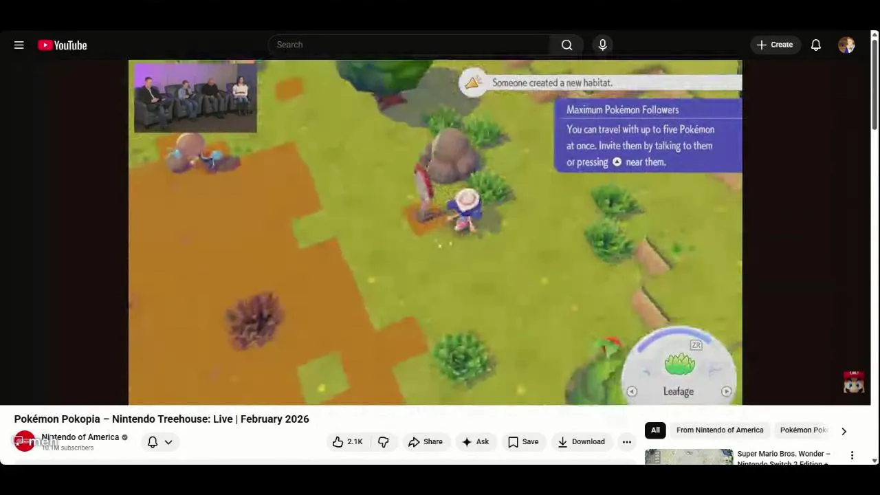Click the YouTube search input field
880x495 pixels.
click(410, 45)
